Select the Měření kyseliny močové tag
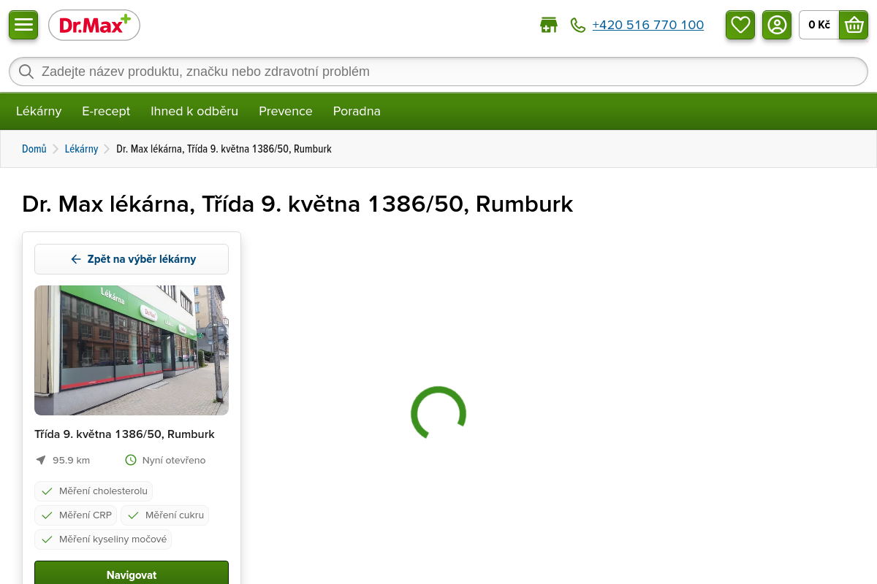The height and width of the screenshot is (584, 877). coord(103,539)
